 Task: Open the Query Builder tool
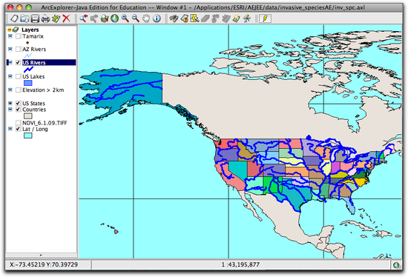(184, 19)
